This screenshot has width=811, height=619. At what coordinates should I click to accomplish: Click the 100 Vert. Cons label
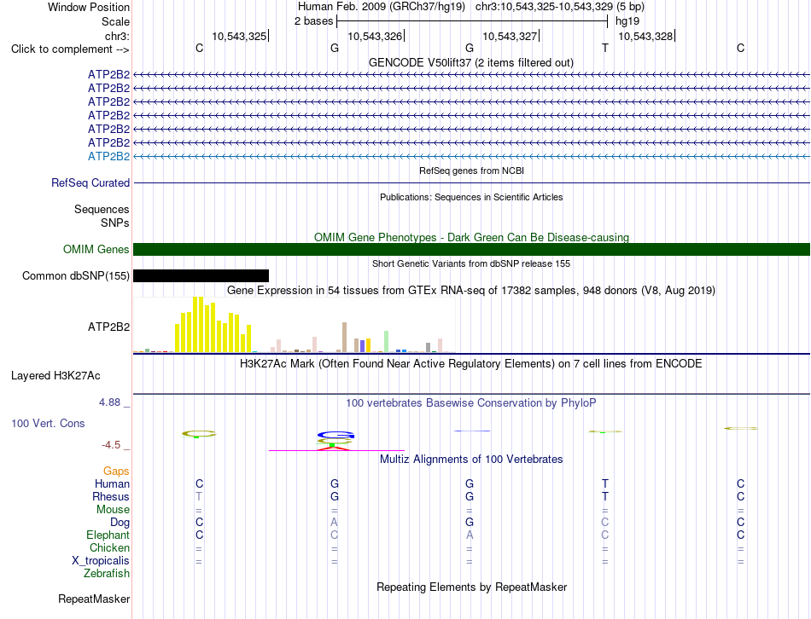[48, 423]
